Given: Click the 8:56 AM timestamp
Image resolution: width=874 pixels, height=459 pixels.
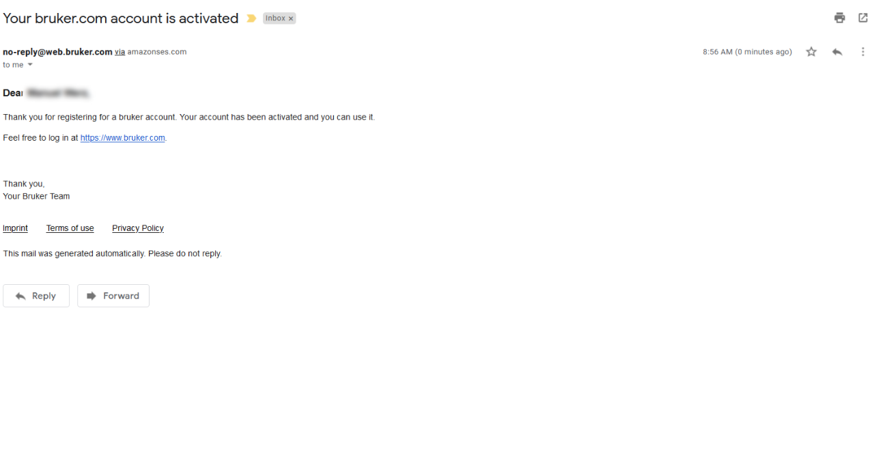Looking at the screenshot, I should pyautogui.click(x=747, y=52).
